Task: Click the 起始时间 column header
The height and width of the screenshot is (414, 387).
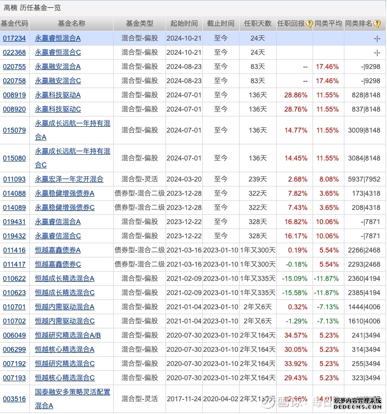Action: click(x=184, y=24)
